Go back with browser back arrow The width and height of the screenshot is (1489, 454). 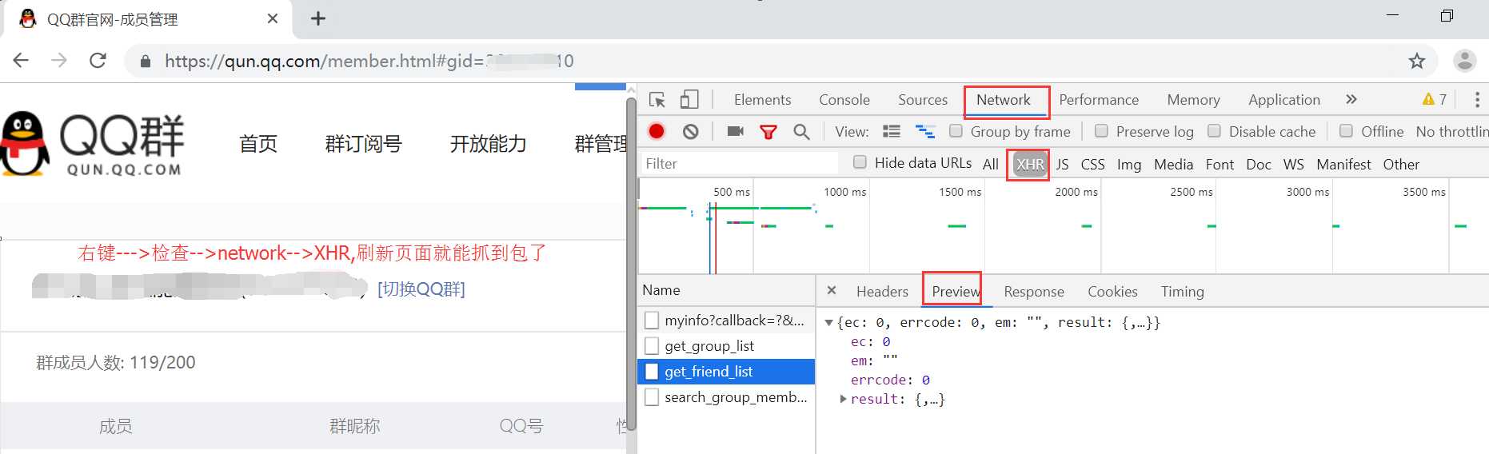22,61
